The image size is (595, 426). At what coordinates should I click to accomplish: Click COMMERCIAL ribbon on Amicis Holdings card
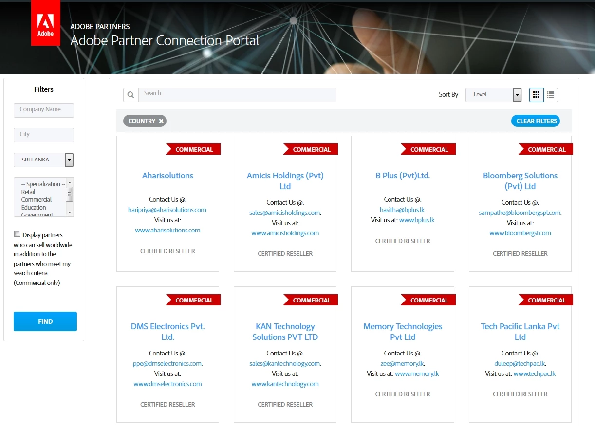click(311, 149)
